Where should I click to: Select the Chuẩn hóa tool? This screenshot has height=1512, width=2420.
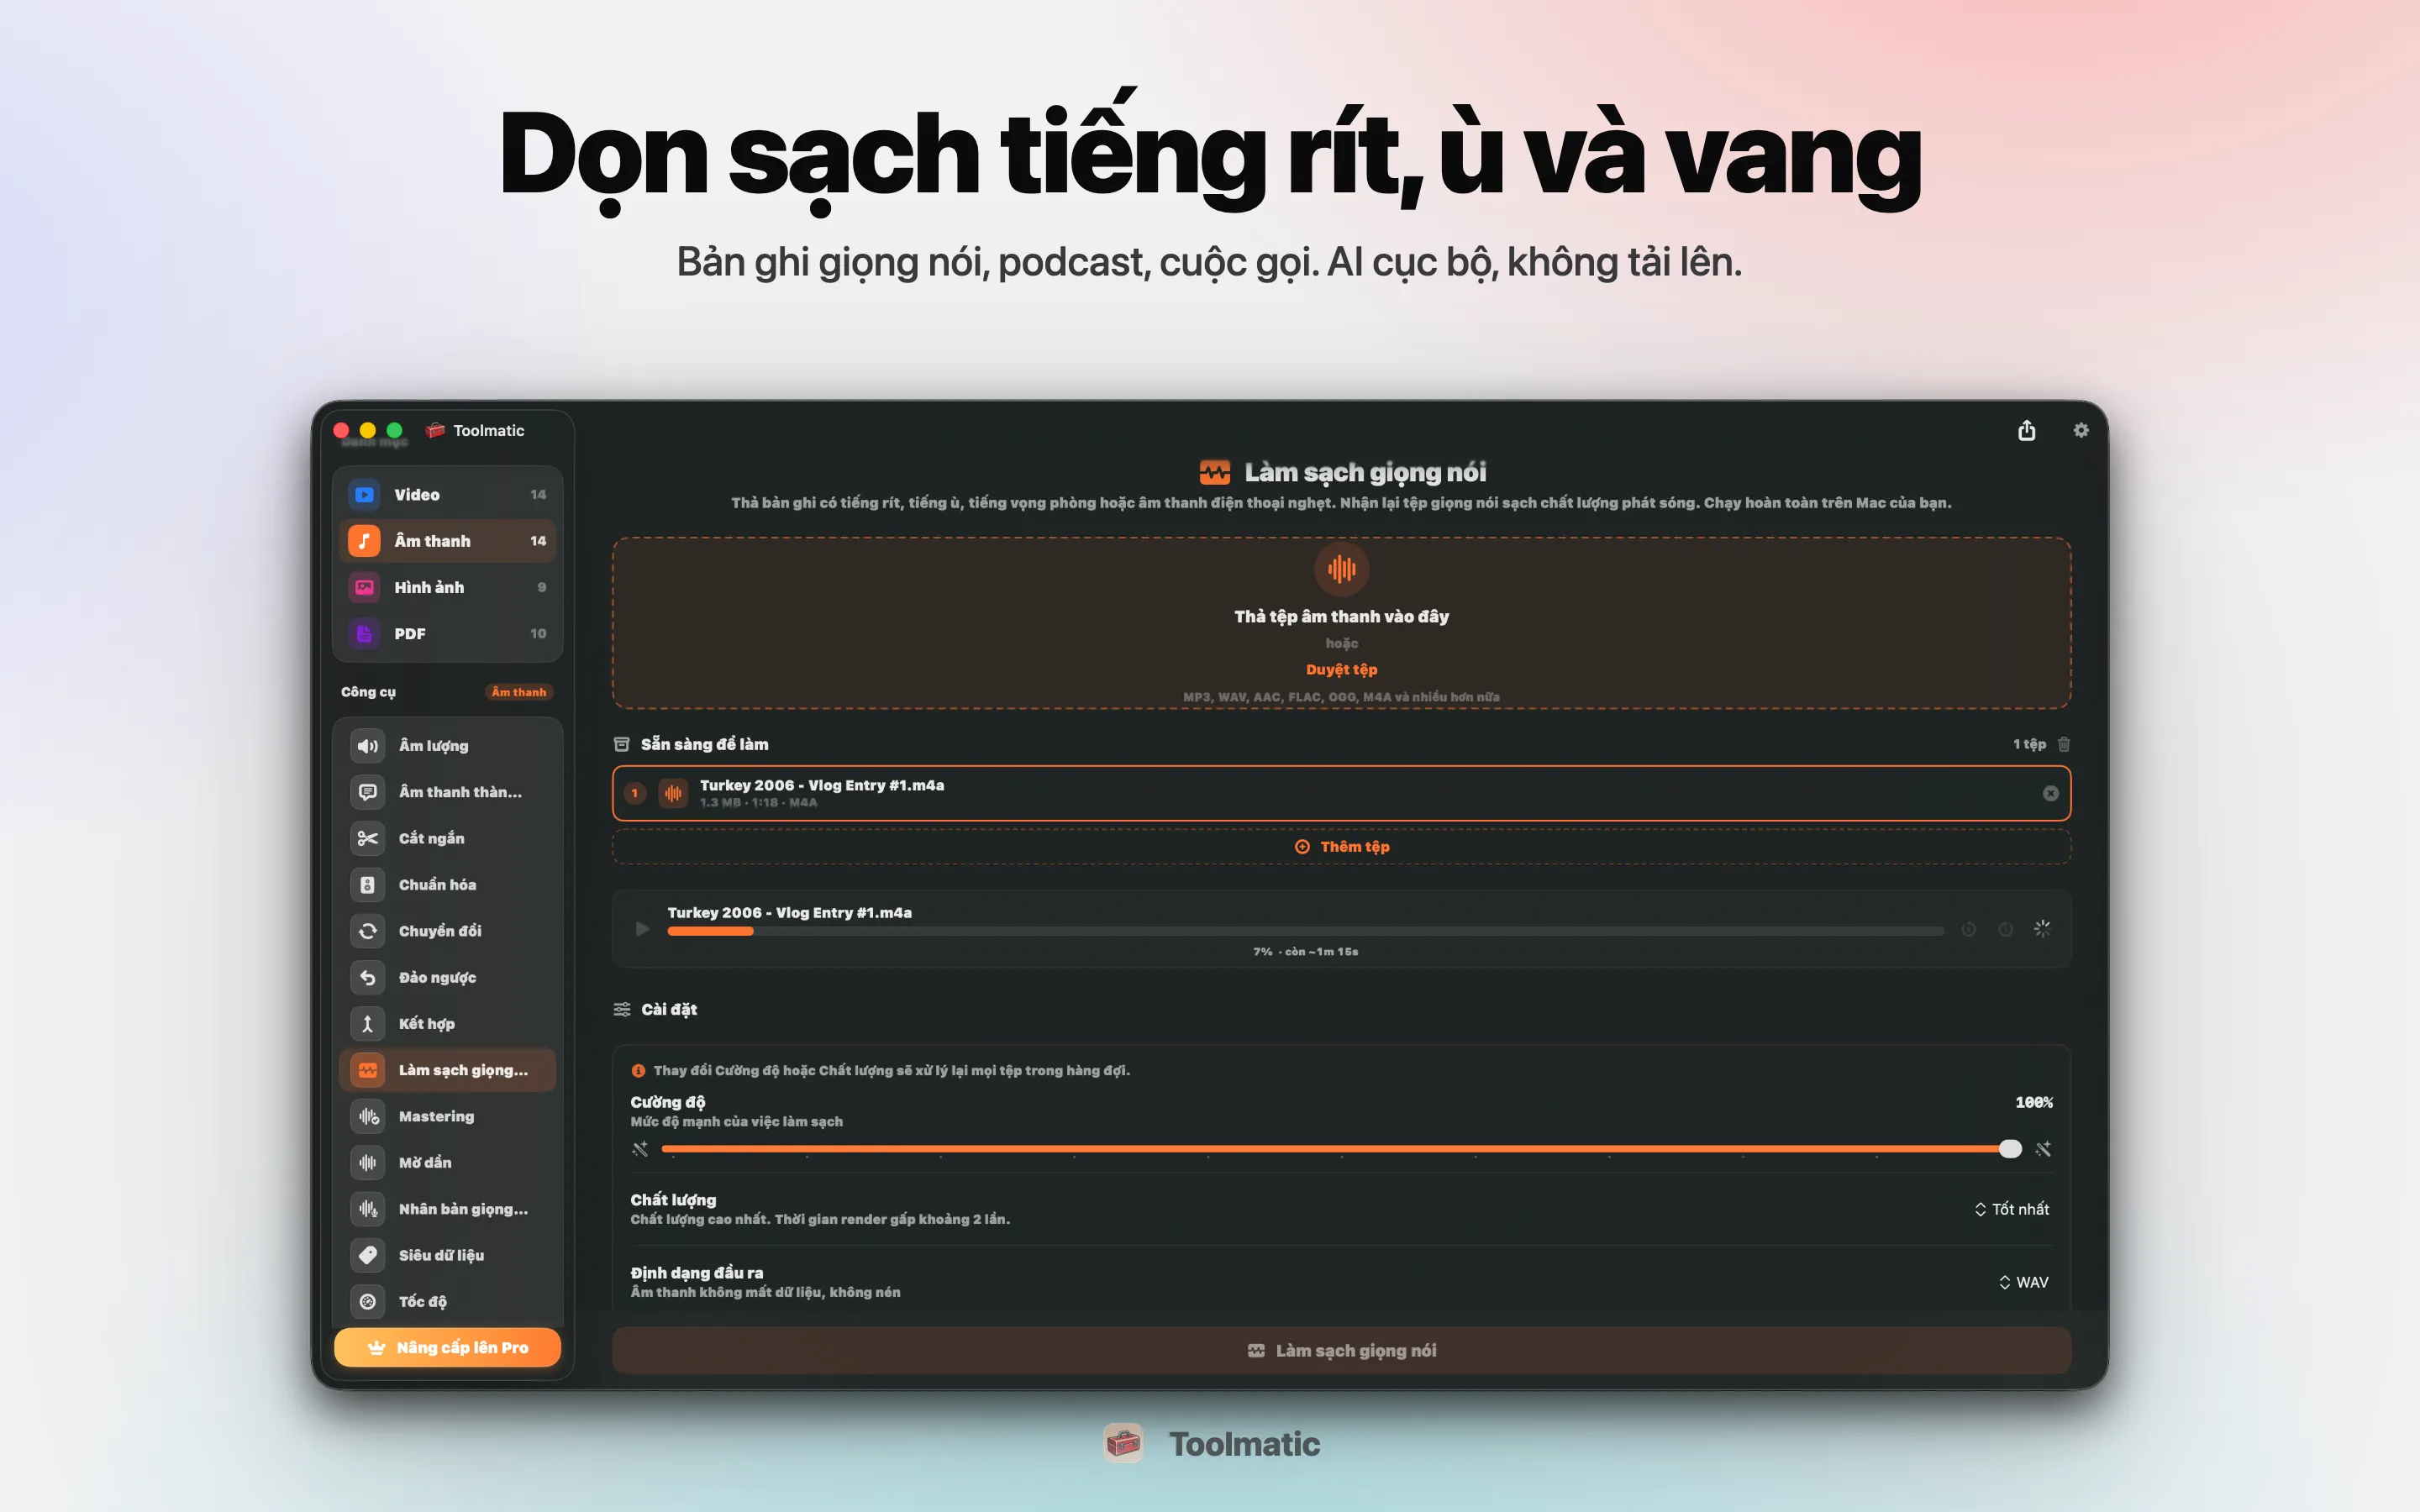click(x=447, y=885)
